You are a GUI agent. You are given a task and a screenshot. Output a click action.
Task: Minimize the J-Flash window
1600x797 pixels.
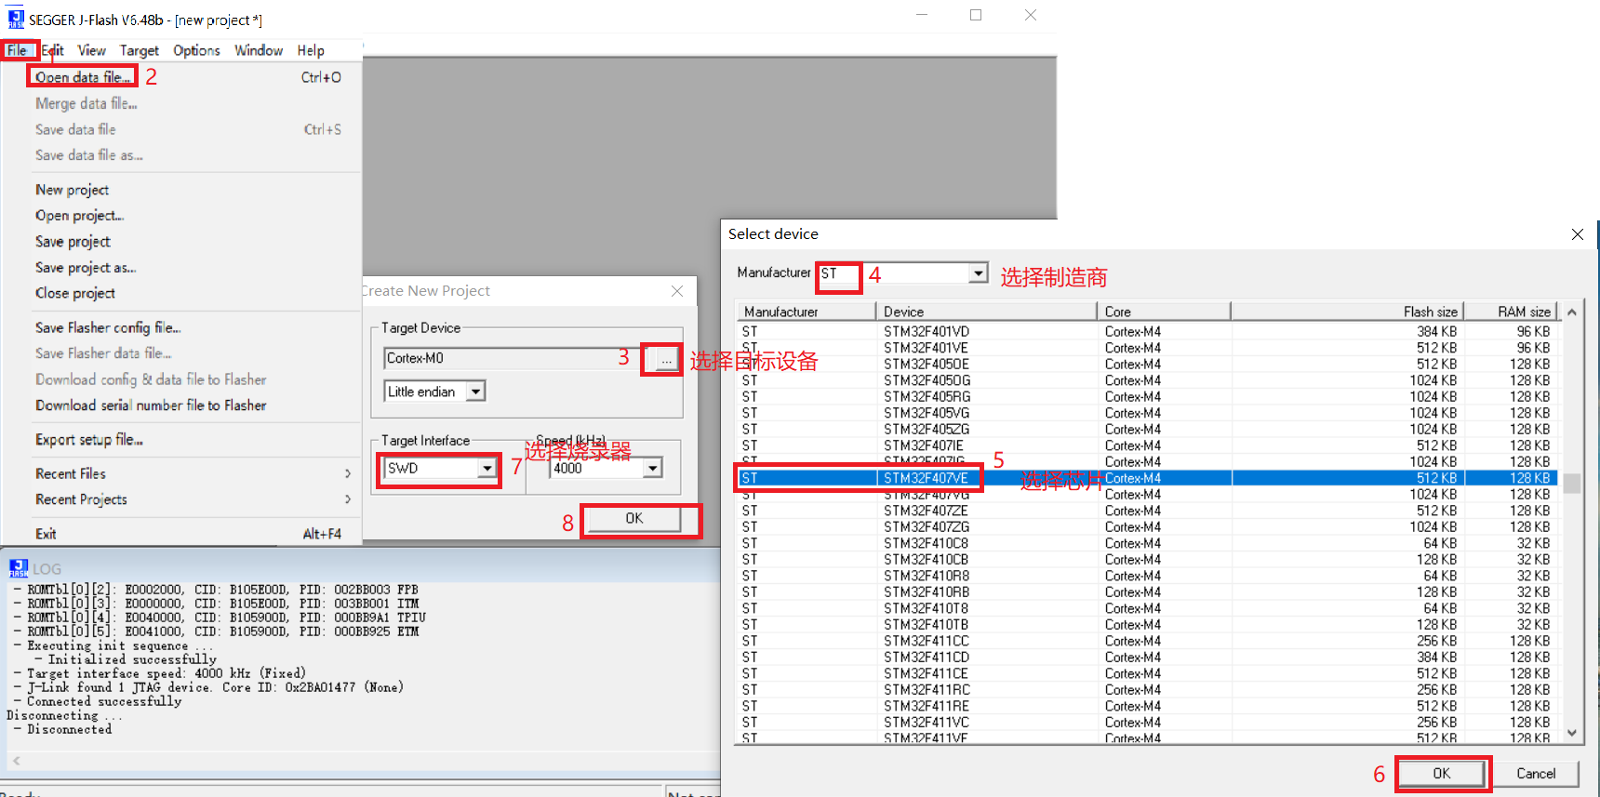[922, 15]
